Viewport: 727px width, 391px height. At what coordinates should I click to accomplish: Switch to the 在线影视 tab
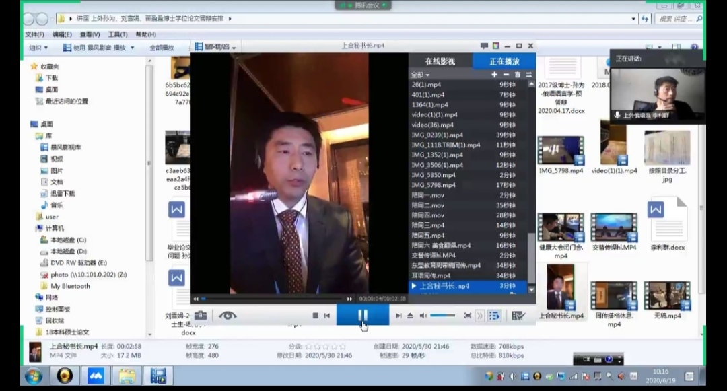click(440, 61)
